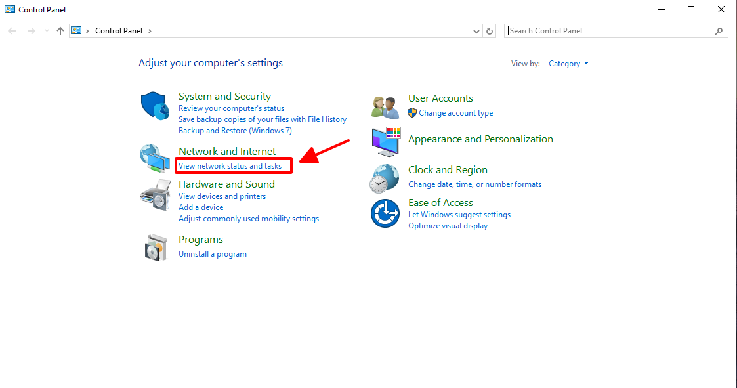Select Let Windows suggest settings link
737x388 pixels.
pyautogui.click(x=459, y=215)
